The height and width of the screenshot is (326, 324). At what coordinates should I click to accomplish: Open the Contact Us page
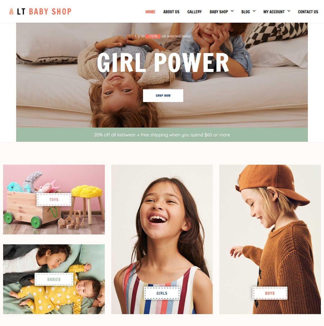(308, 12)
